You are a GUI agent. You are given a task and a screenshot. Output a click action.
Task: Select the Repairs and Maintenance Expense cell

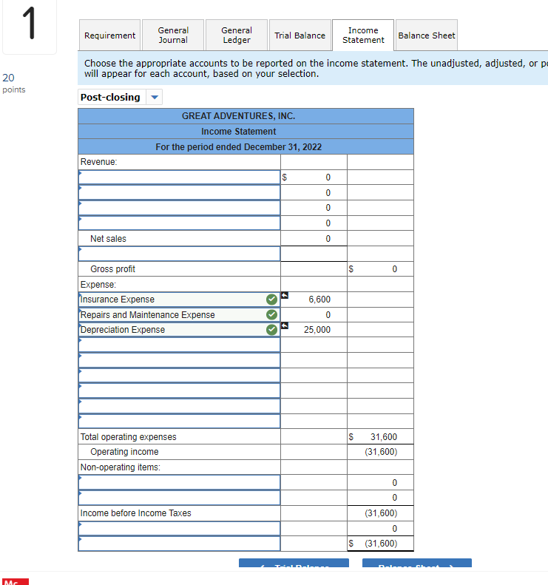click(179, 315)
